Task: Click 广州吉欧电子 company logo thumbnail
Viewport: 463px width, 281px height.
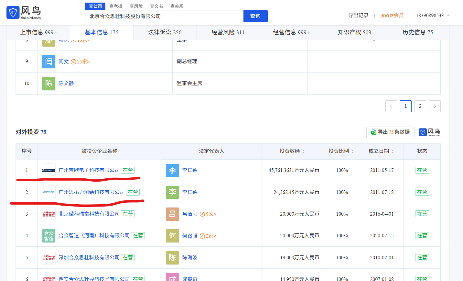Action: coord(48,170)
